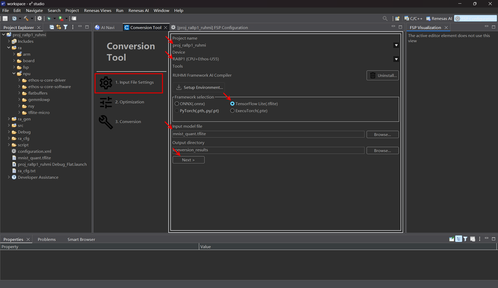The height and width of the screenshot is (288, 498).
Task: Open the File menu
Action: pyautogui.click(x=5, y=10)
